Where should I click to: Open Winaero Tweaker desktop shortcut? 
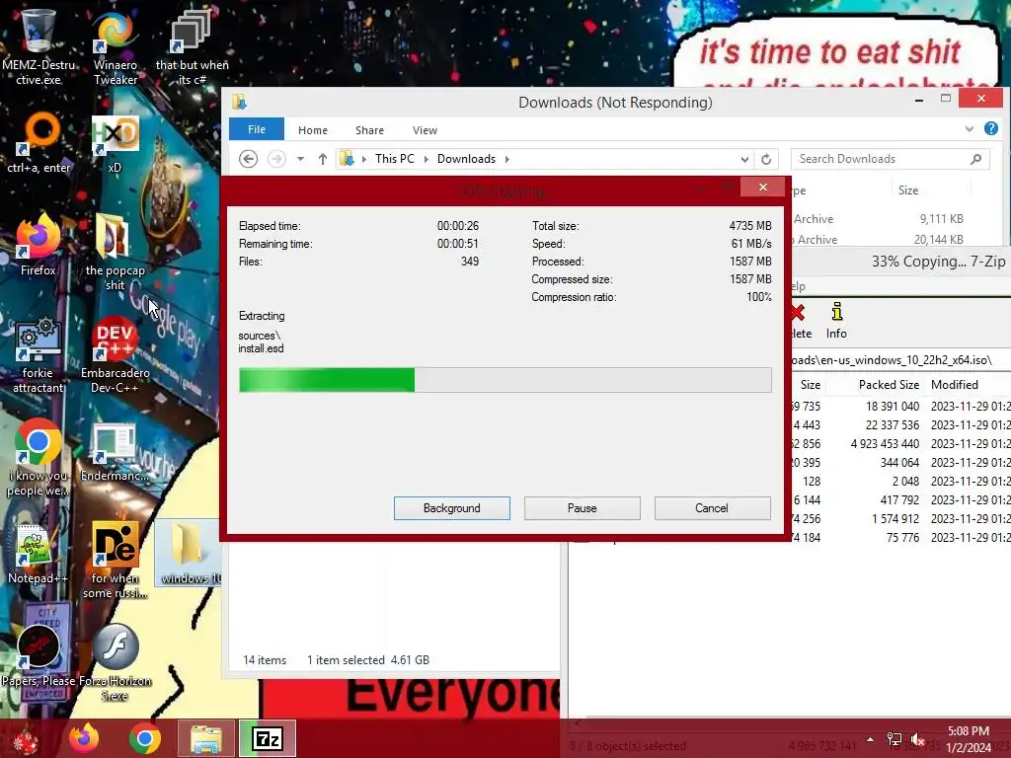coord(115,45)
